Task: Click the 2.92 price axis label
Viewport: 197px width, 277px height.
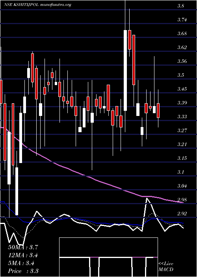Action: pyautogui.click(x=182, y=214)
